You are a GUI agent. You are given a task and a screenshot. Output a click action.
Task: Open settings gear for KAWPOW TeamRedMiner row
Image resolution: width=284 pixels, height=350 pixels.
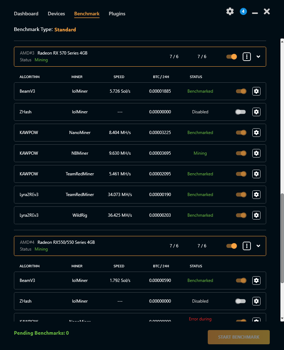coord(256,174)
